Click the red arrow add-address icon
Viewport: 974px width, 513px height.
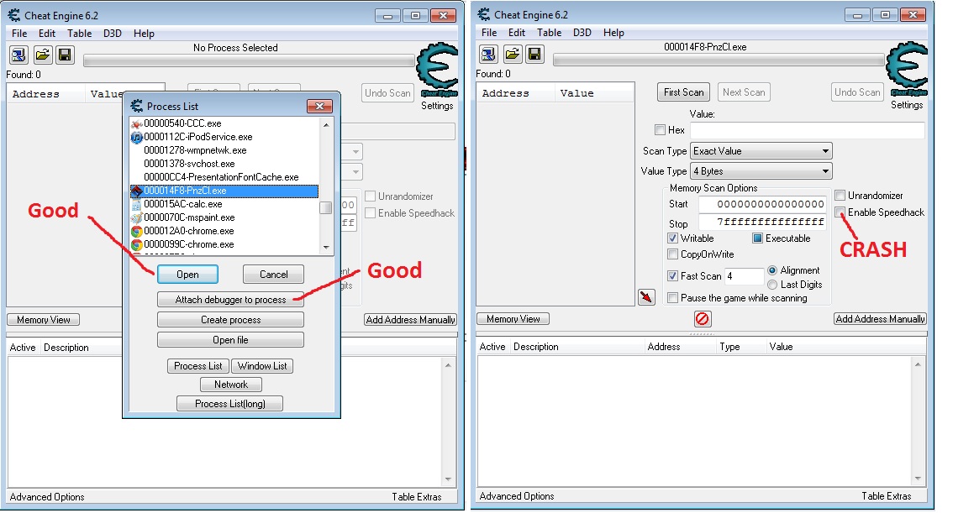point(646,297)
